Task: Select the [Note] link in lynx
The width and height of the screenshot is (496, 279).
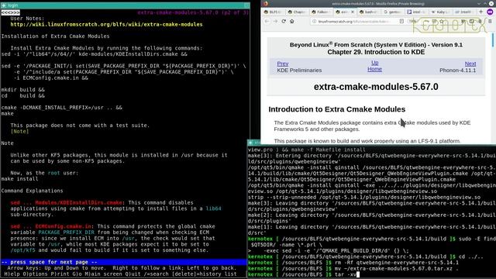Action: 19,131
